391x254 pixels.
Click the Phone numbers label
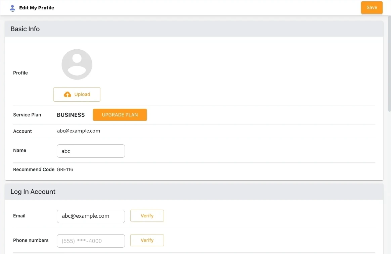[x=31, y=240]
